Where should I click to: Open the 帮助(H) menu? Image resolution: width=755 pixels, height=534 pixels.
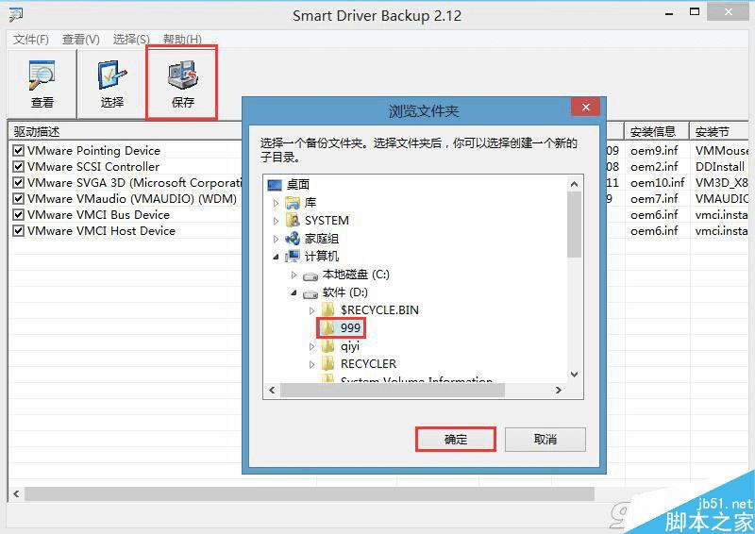[182, 39]
